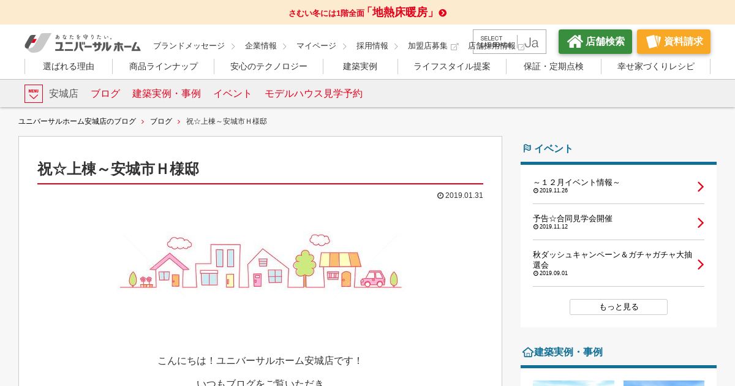
Task: Click the Universal Home logo
Action: [x=83, y=42]
